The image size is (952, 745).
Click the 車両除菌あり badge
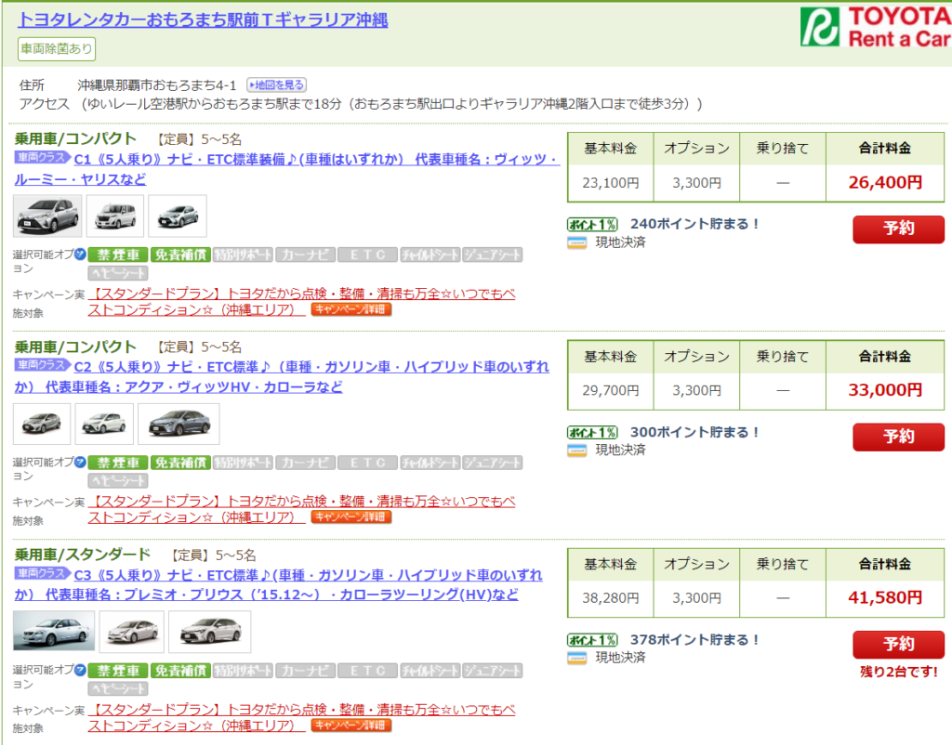(57, 49)
